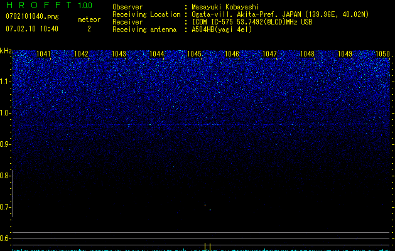Click the Receiver field label
395x251 pixels.
(x=127, y=22)
